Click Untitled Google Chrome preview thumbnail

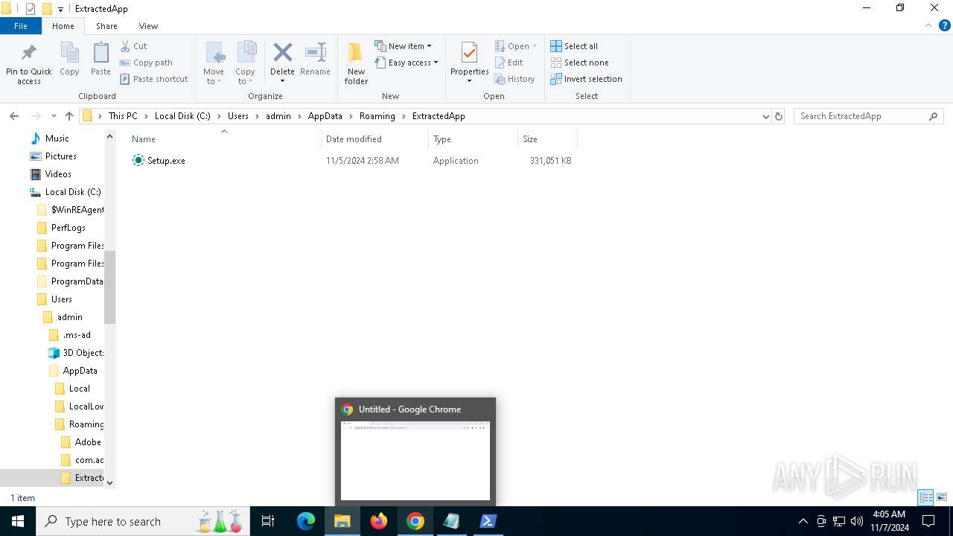pyautogui.click(x=415, y=460)
